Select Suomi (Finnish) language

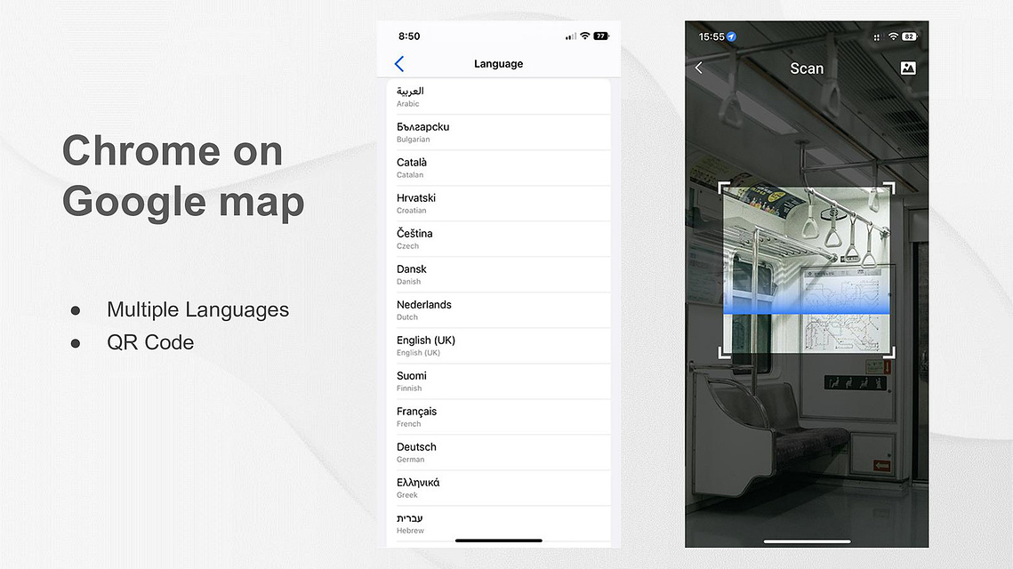pyautogui.click(x=499, y=381)
